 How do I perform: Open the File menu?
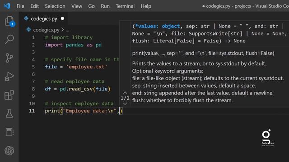20,6
